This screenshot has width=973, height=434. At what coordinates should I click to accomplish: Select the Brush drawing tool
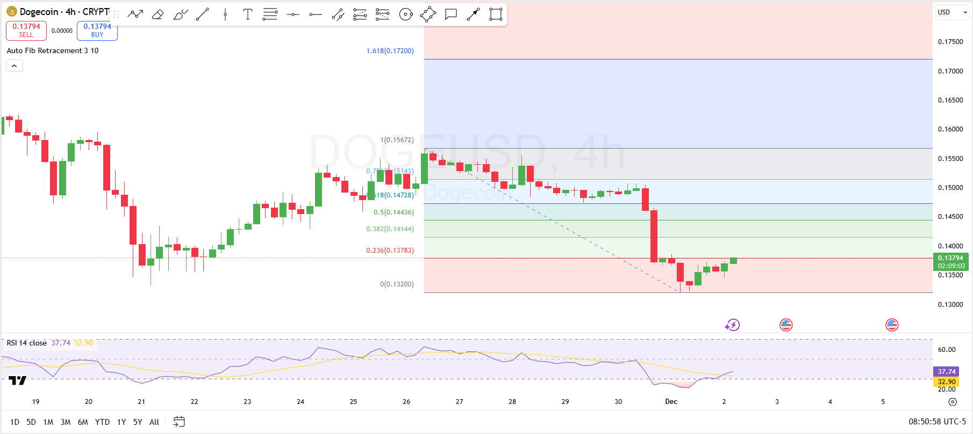[180, 14]
